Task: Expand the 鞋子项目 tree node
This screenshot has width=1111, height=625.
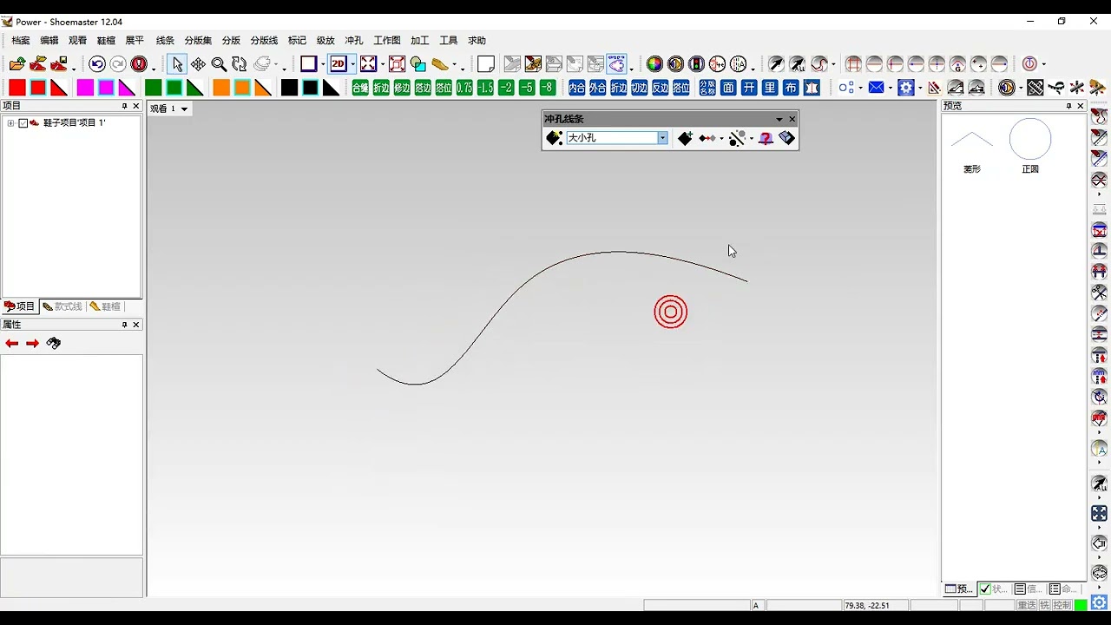Action: (10, 123)
